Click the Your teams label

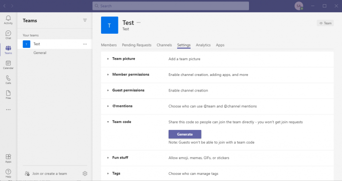coord(31,35)
